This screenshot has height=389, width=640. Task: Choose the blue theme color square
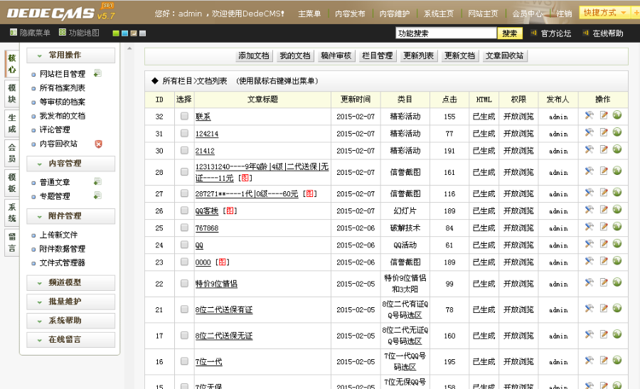(x=125, y=33)
